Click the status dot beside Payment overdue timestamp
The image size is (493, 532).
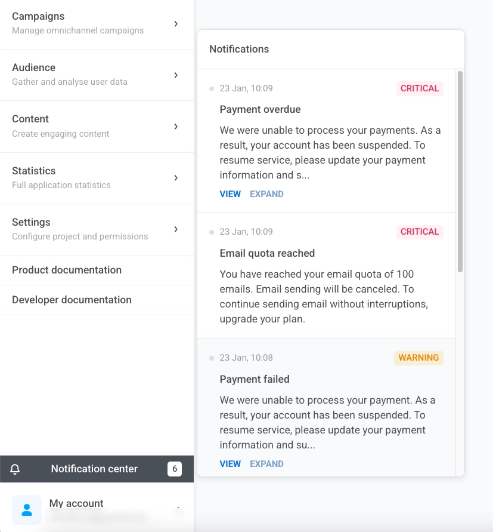click(212, 89)
